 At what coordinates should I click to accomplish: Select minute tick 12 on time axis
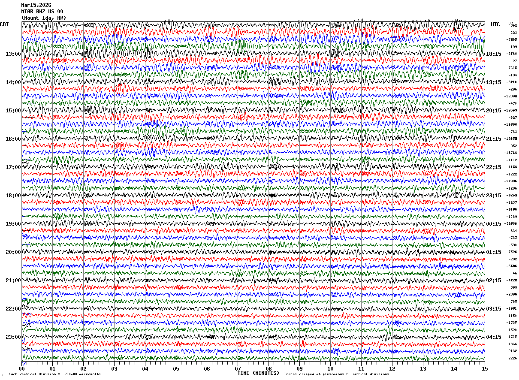click(392, 368)
